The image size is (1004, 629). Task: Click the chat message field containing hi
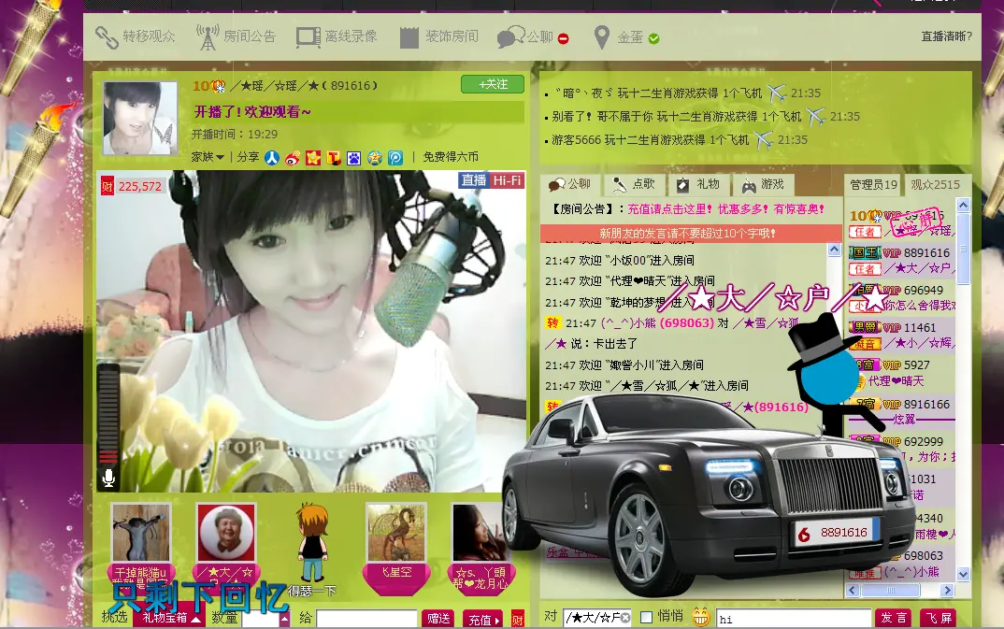(794, 619)
